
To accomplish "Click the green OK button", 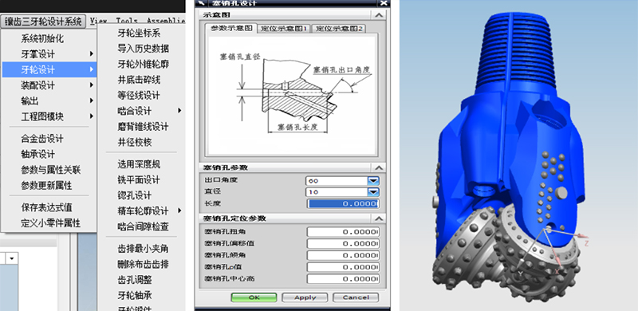I will (254, 297).
